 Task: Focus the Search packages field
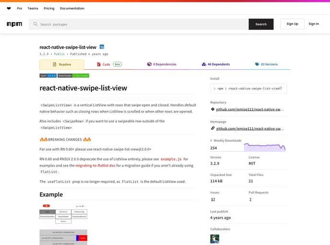pos(139,24)
